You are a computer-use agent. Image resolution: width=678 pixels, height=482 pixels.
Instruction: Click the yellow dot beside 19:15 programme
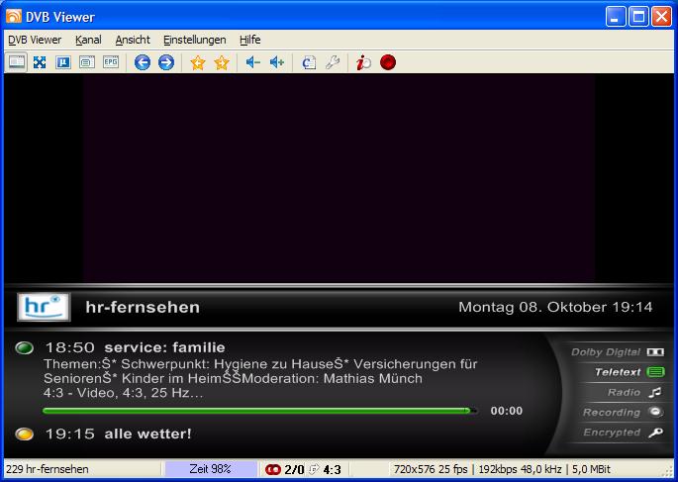coord(24,434)
